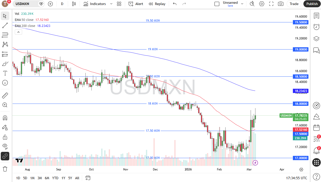Screen dimensions: 321x182
Task: Open the help center question icon
Action: coord(316,176)
